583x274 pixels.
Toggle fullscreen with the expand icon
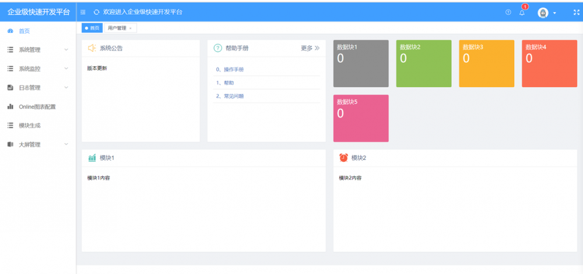click(577, 12)
